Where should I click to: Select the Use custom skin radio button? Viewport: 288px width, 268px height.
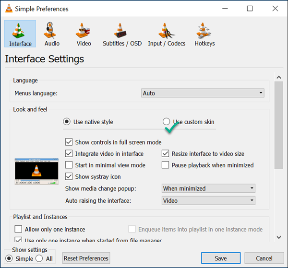[x=166, y=121]
